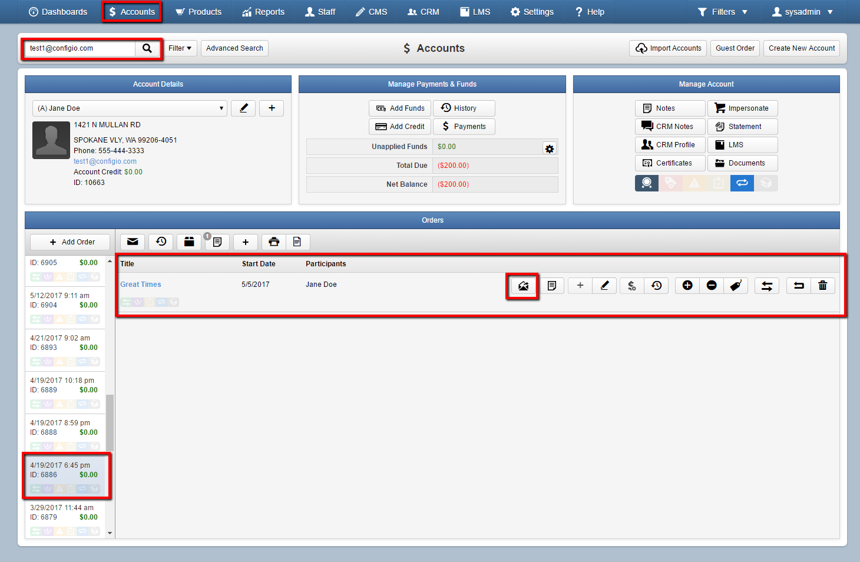Click the Add Funds button

click(401, 108)
